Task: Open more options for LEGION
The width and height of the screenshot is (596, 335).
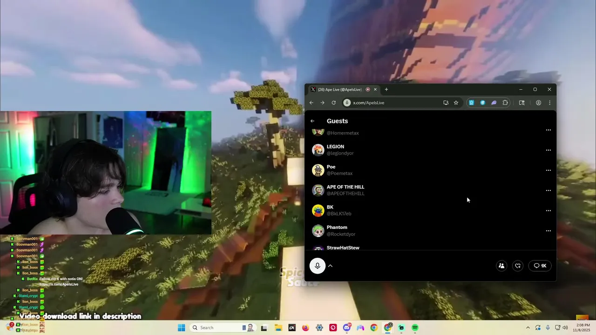Action: [x=548, y=150]
